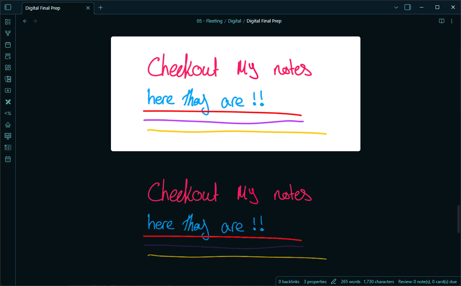Open the 'Digital' breadcrumb folder
Viewport: 461px width, 286px height.
(234, 21)
